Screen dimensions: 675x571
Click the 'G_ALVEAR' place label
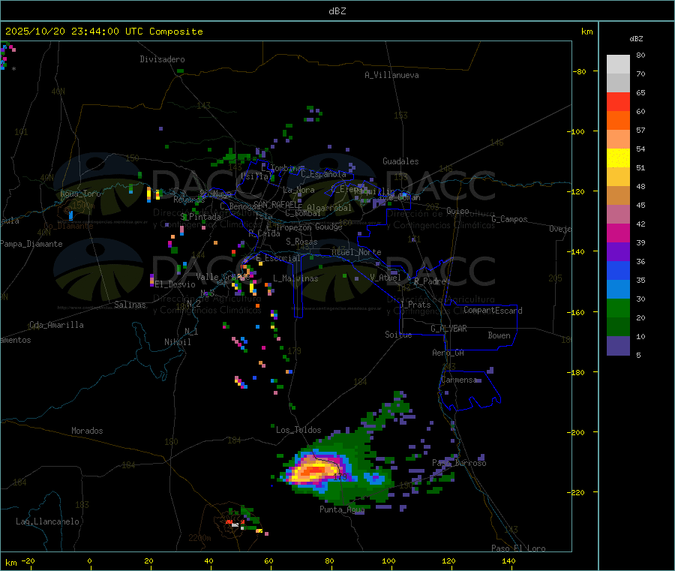click(x=448, y=329)
